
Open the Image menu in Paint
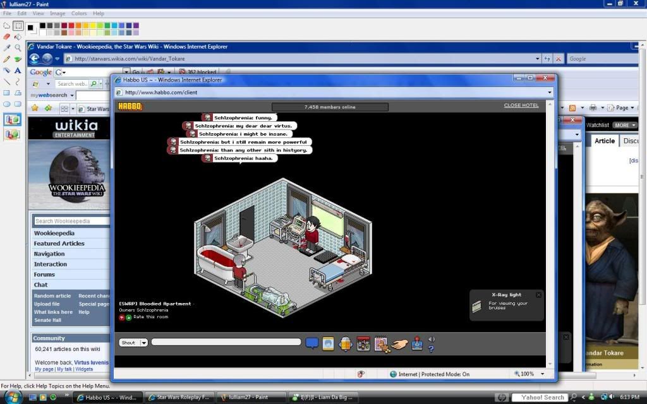coord(57,13)
